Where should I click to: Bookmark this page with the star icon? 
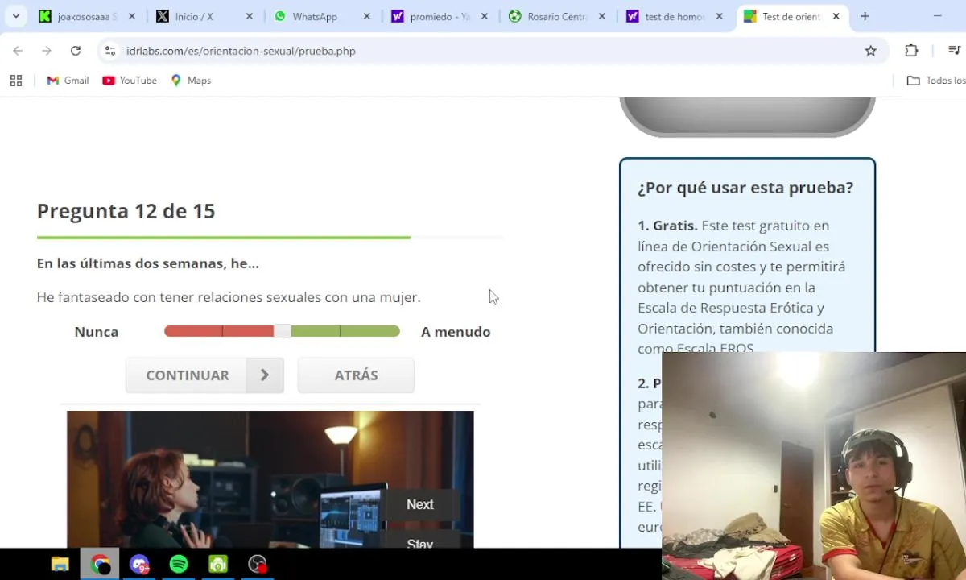tap(870, 51)
